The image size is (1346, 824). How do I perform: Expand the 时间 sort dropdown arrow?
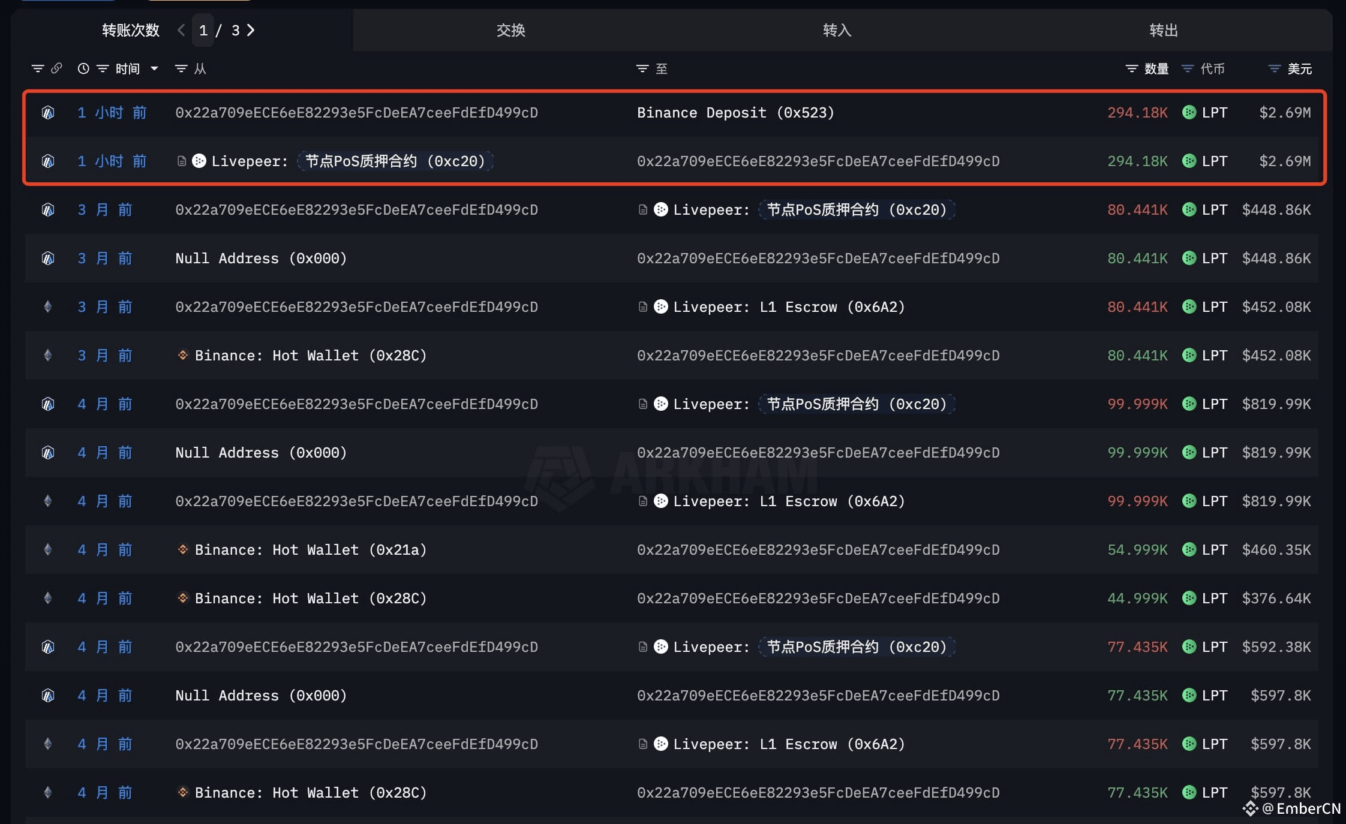coord(154,69)
